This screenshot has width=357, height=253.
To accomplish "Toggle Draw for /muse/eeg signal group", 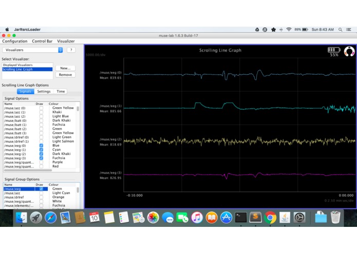I will (x=41, y=189).
